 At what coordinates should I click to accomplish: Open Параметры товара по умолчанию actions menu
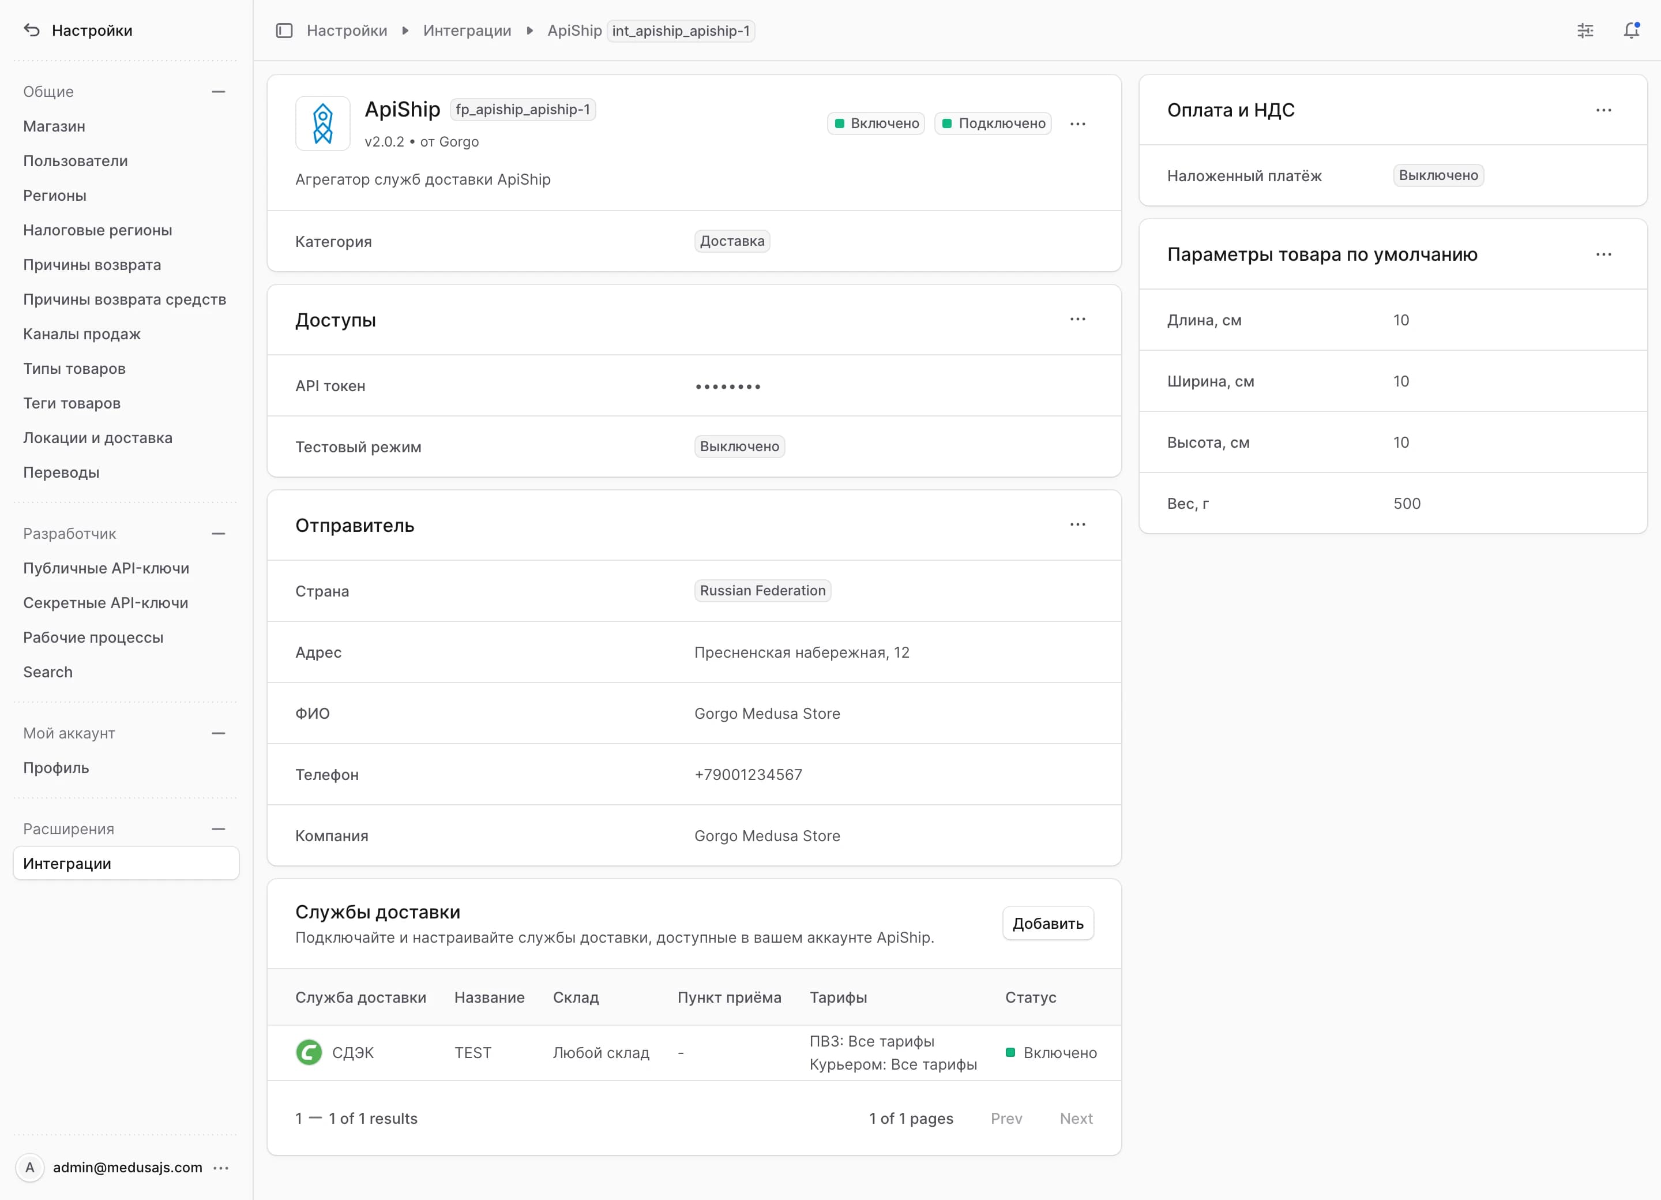(x=1603, y=254)
